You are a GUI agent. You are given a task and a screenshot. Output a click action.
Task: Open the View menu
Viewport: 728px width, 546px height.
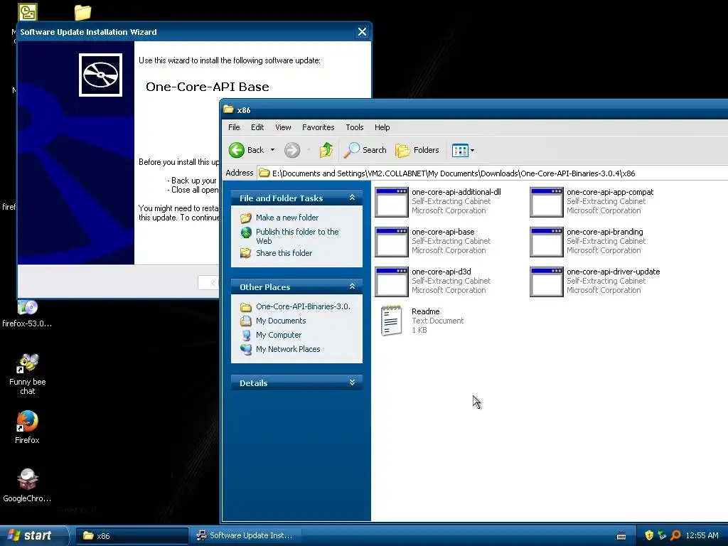283,127
